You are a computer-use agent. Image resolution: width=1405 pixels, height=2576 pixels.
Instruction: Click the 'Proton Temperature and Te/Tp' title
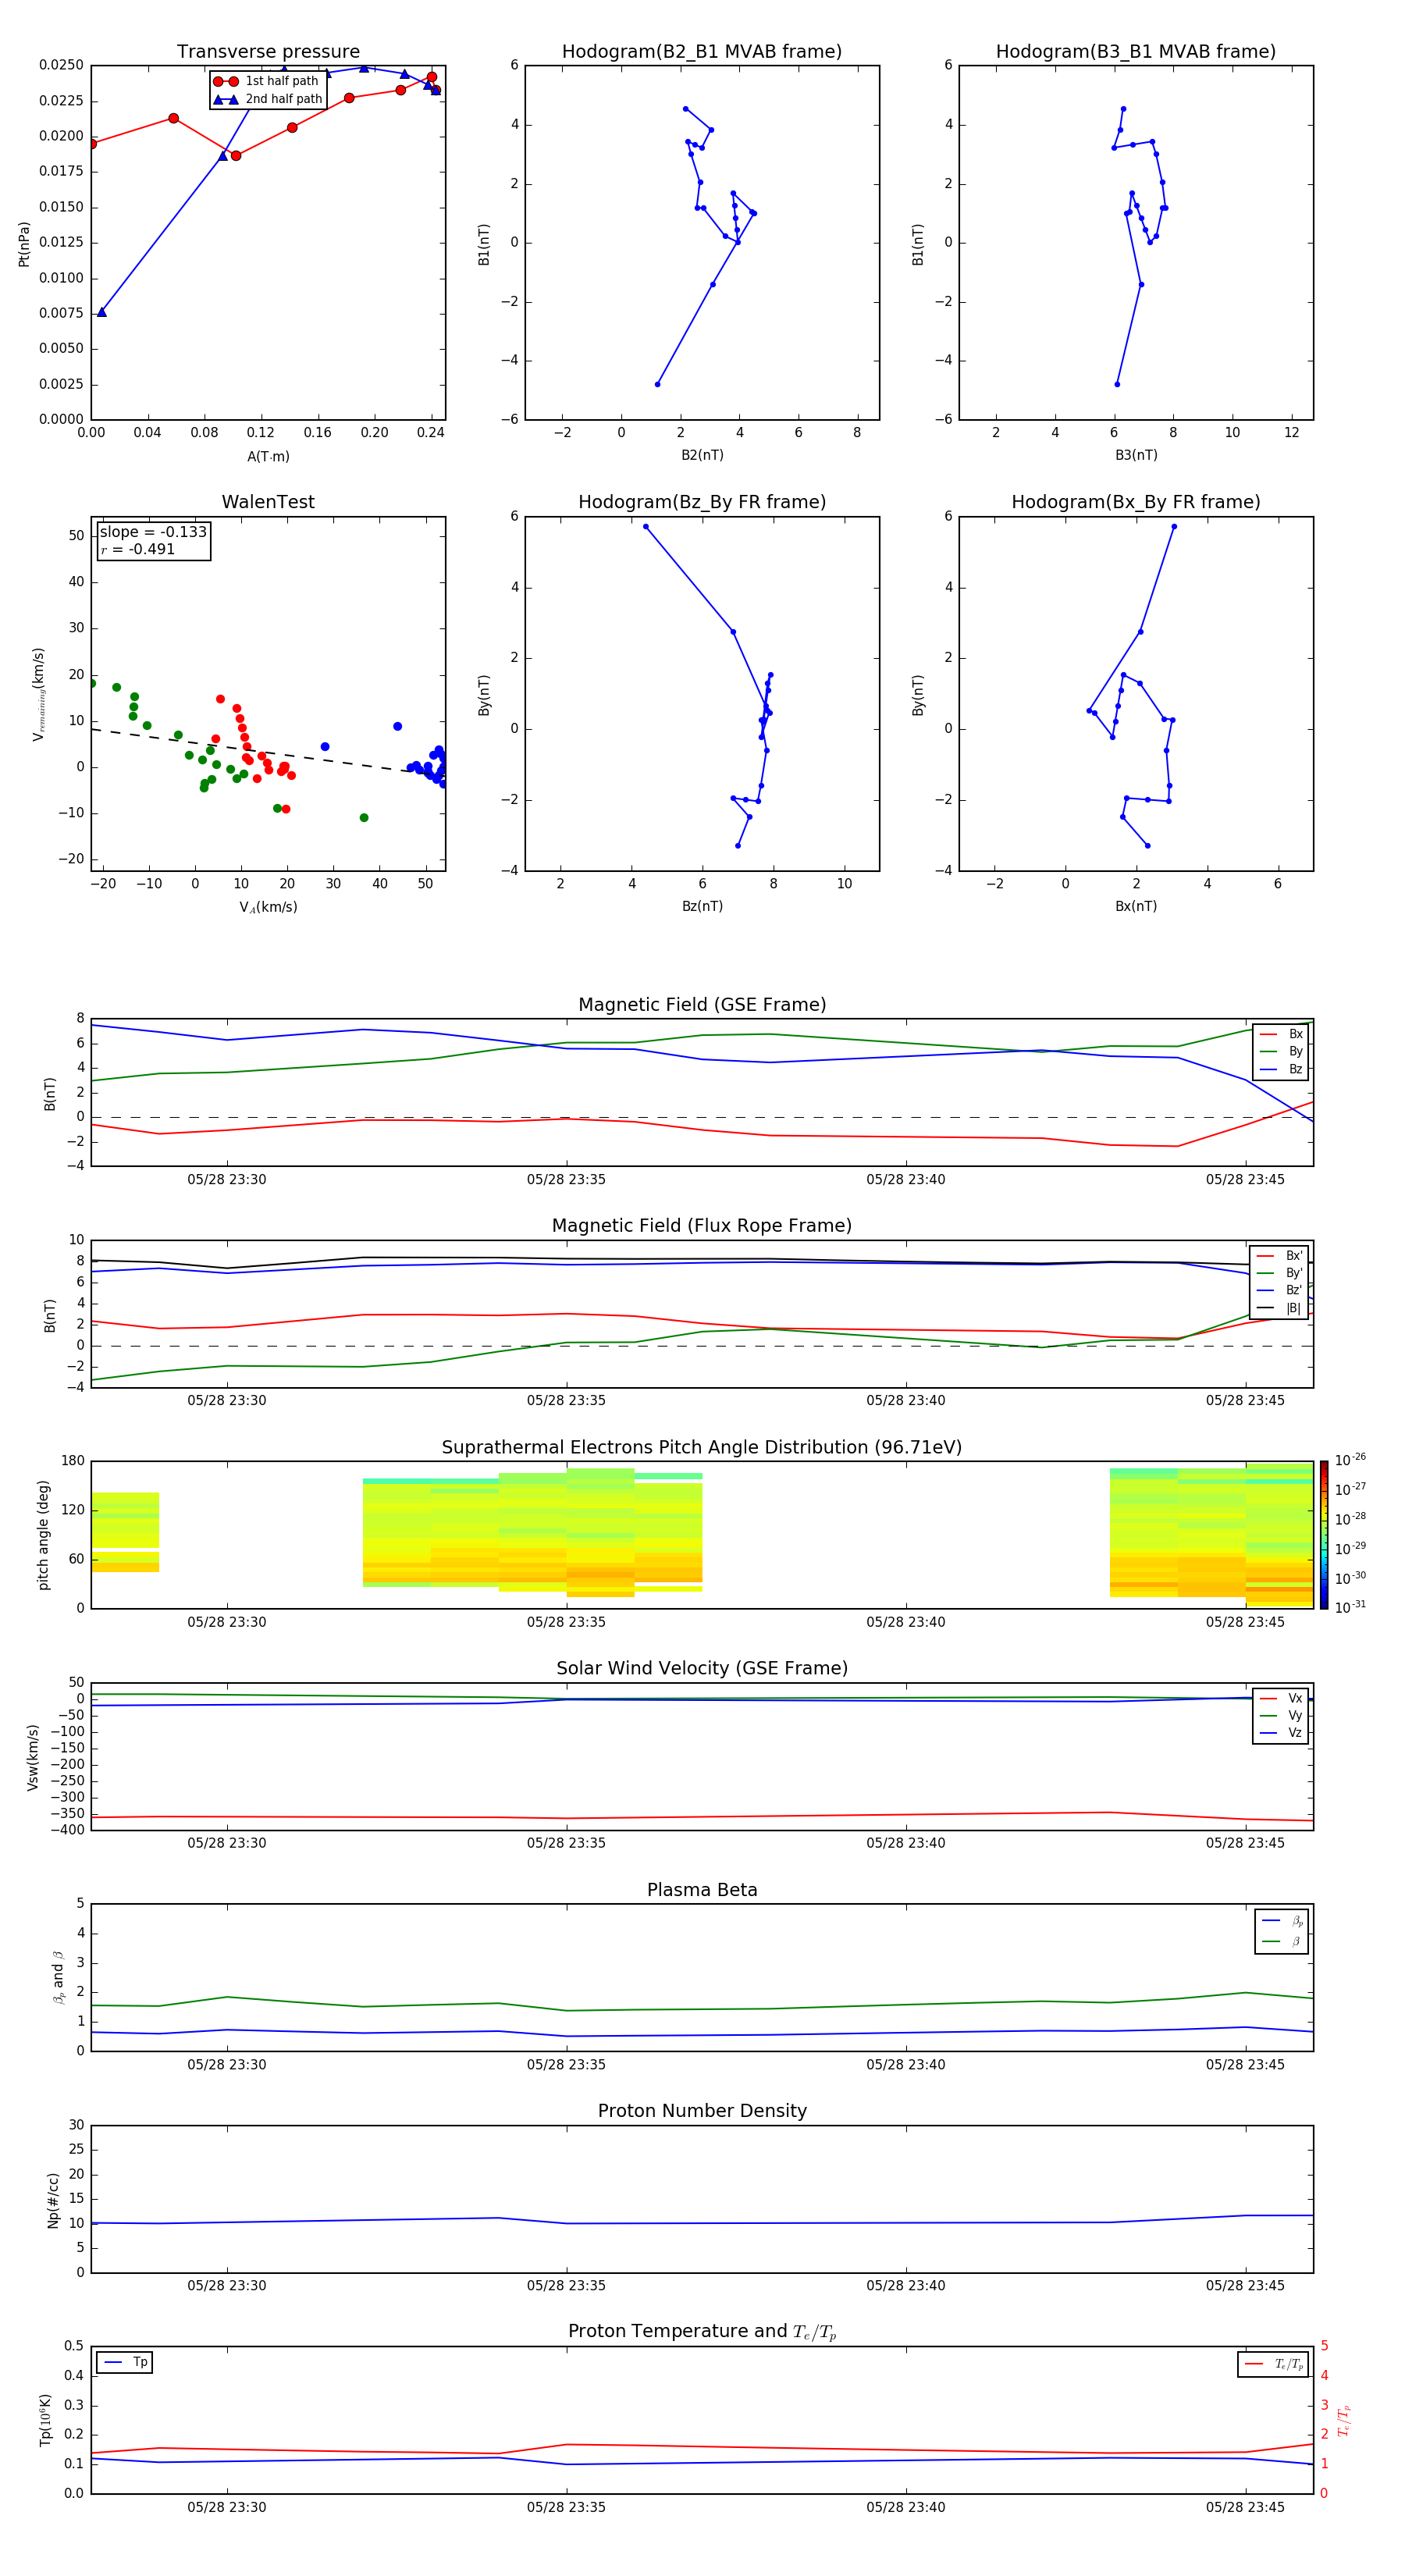point(702,2332)
